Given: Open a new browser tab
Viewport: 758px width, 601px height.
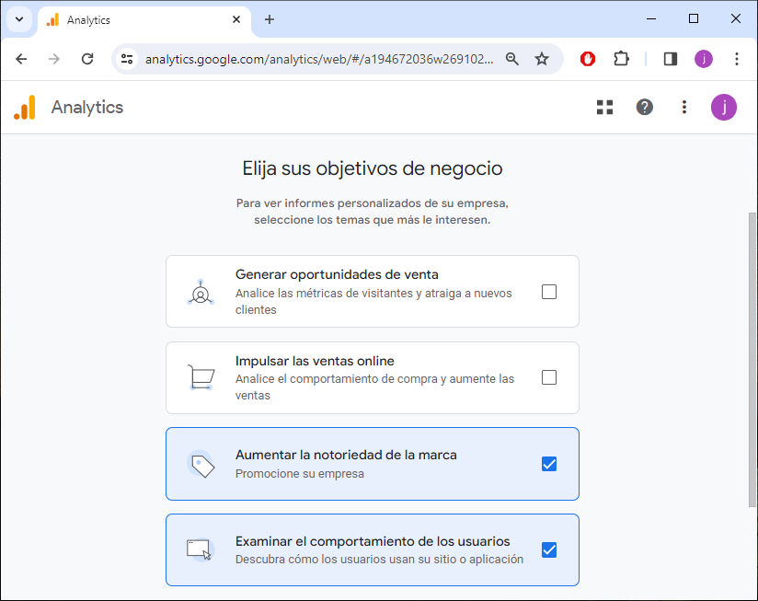Looking at the screenshot, I should click(270, 19).
